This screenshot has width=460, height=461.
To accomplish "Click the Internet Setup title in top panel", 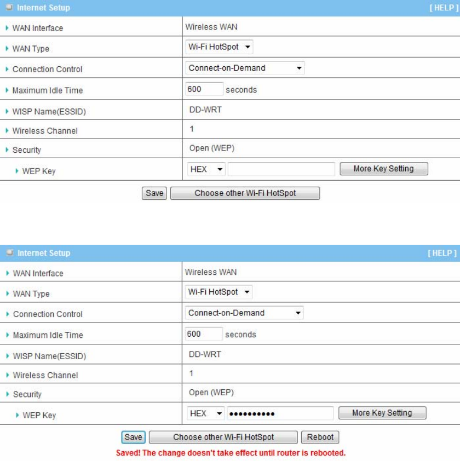I will coord(43,8).
